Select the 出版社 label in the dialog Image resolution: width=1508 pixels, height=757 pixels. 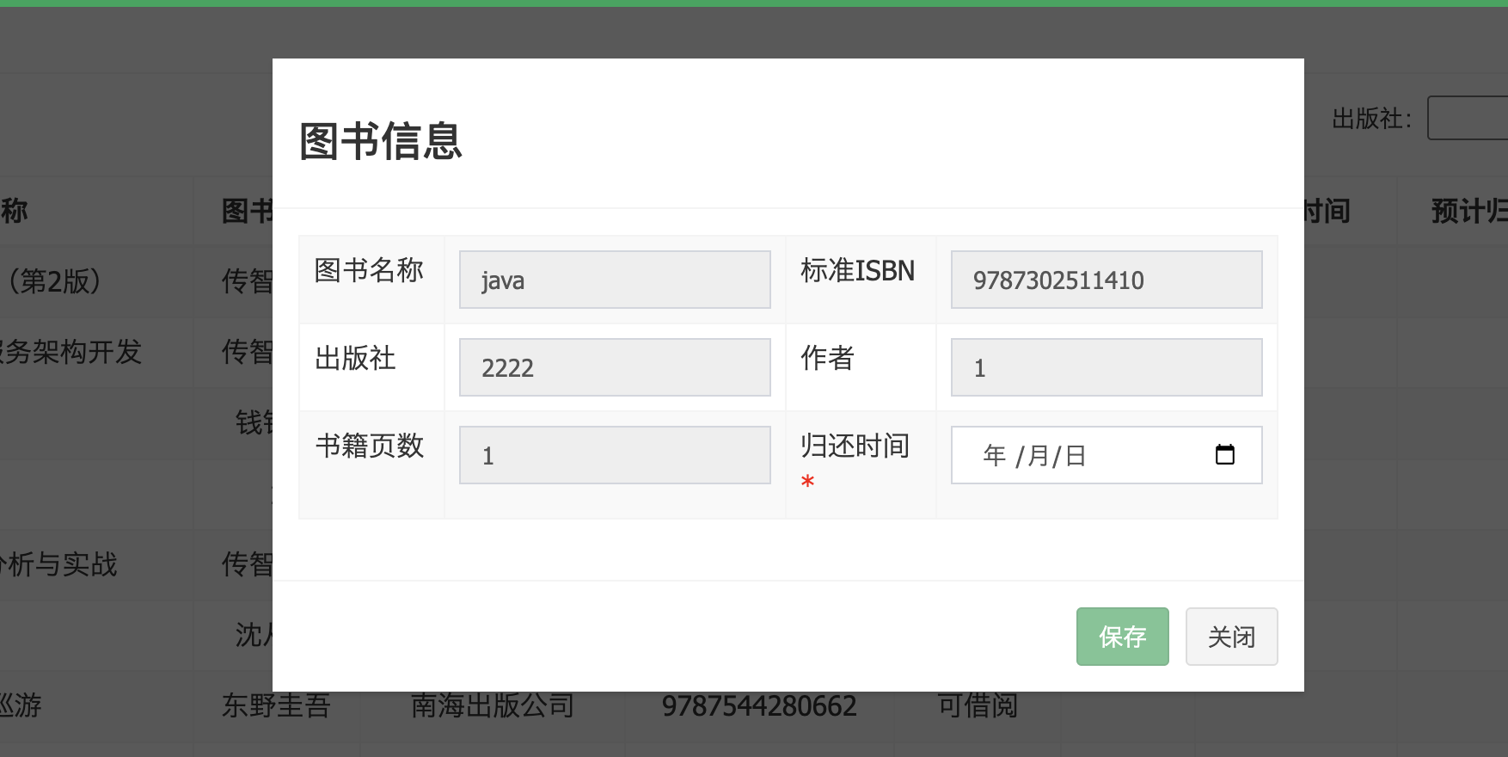coord(355,358)
